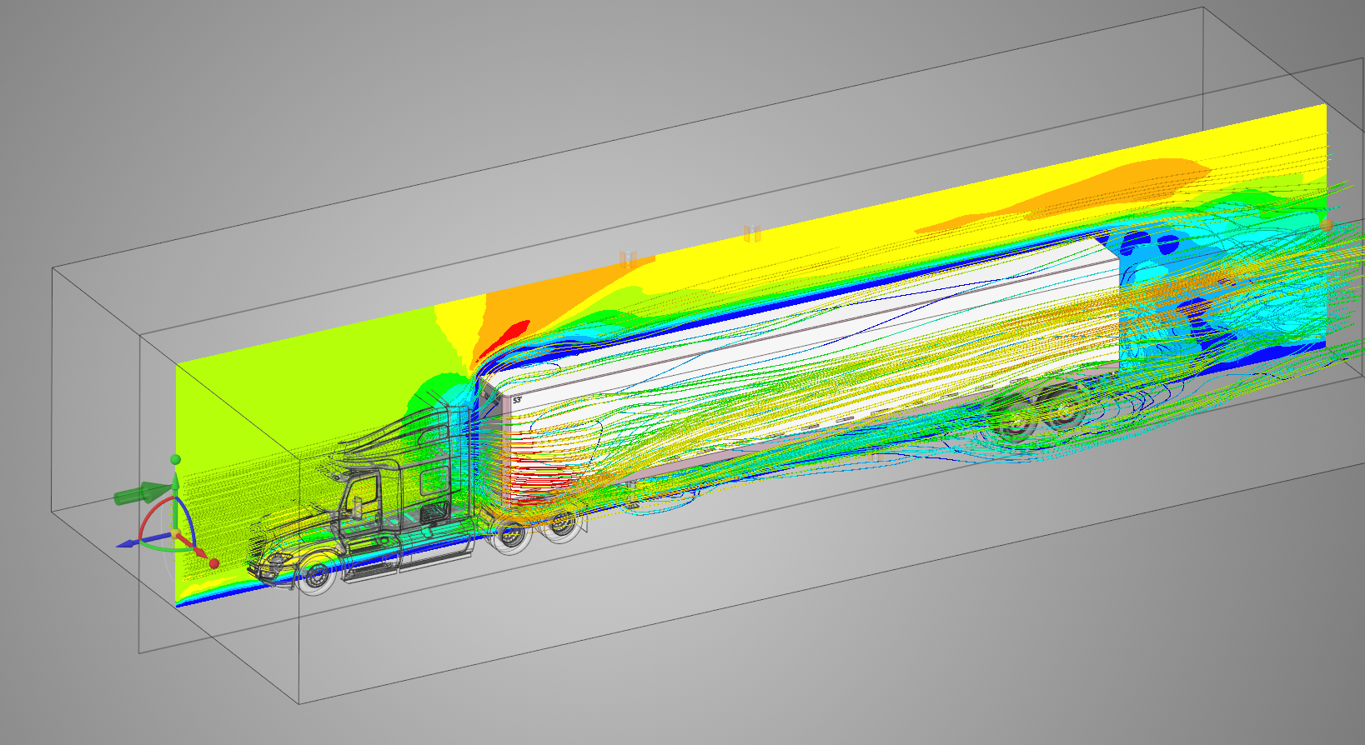
Task: Select the red sphere handle on triad
Action: click(214, 564)
